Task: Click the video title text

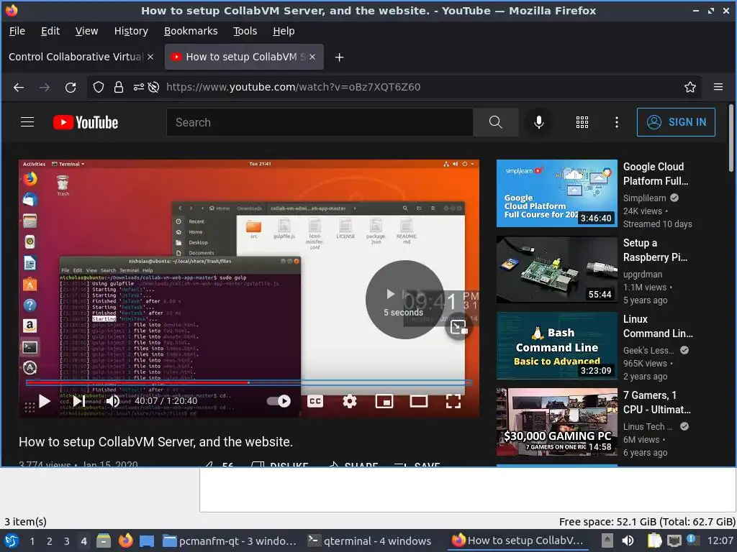Action: click(x=155, y=442)
